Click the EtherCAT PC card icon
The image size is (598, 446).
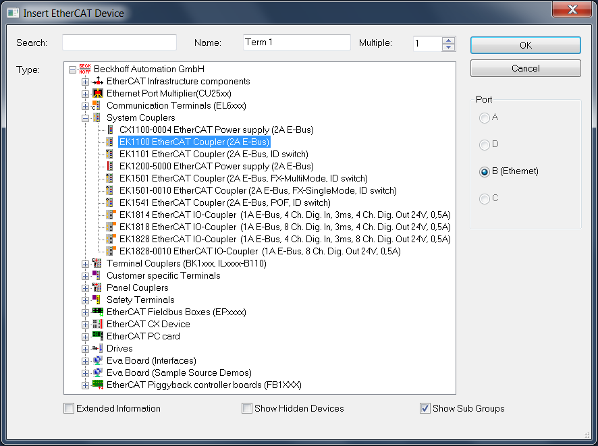(98, 336)
